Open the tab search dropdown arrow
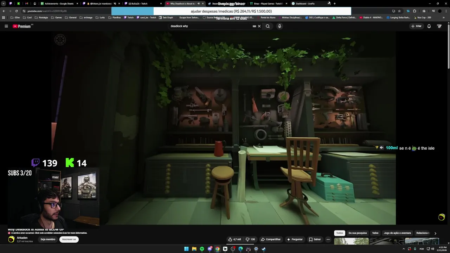The height and width of the screenshot is (253, 450). point(4,4)
